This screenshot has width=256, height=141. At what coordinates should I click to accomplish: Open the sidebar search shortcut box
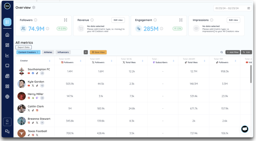coord(7,122)
